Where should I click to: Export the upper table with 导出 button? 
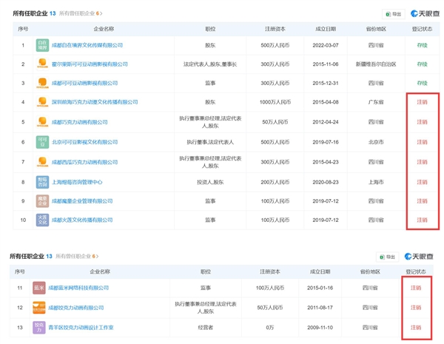coord(393,13)
